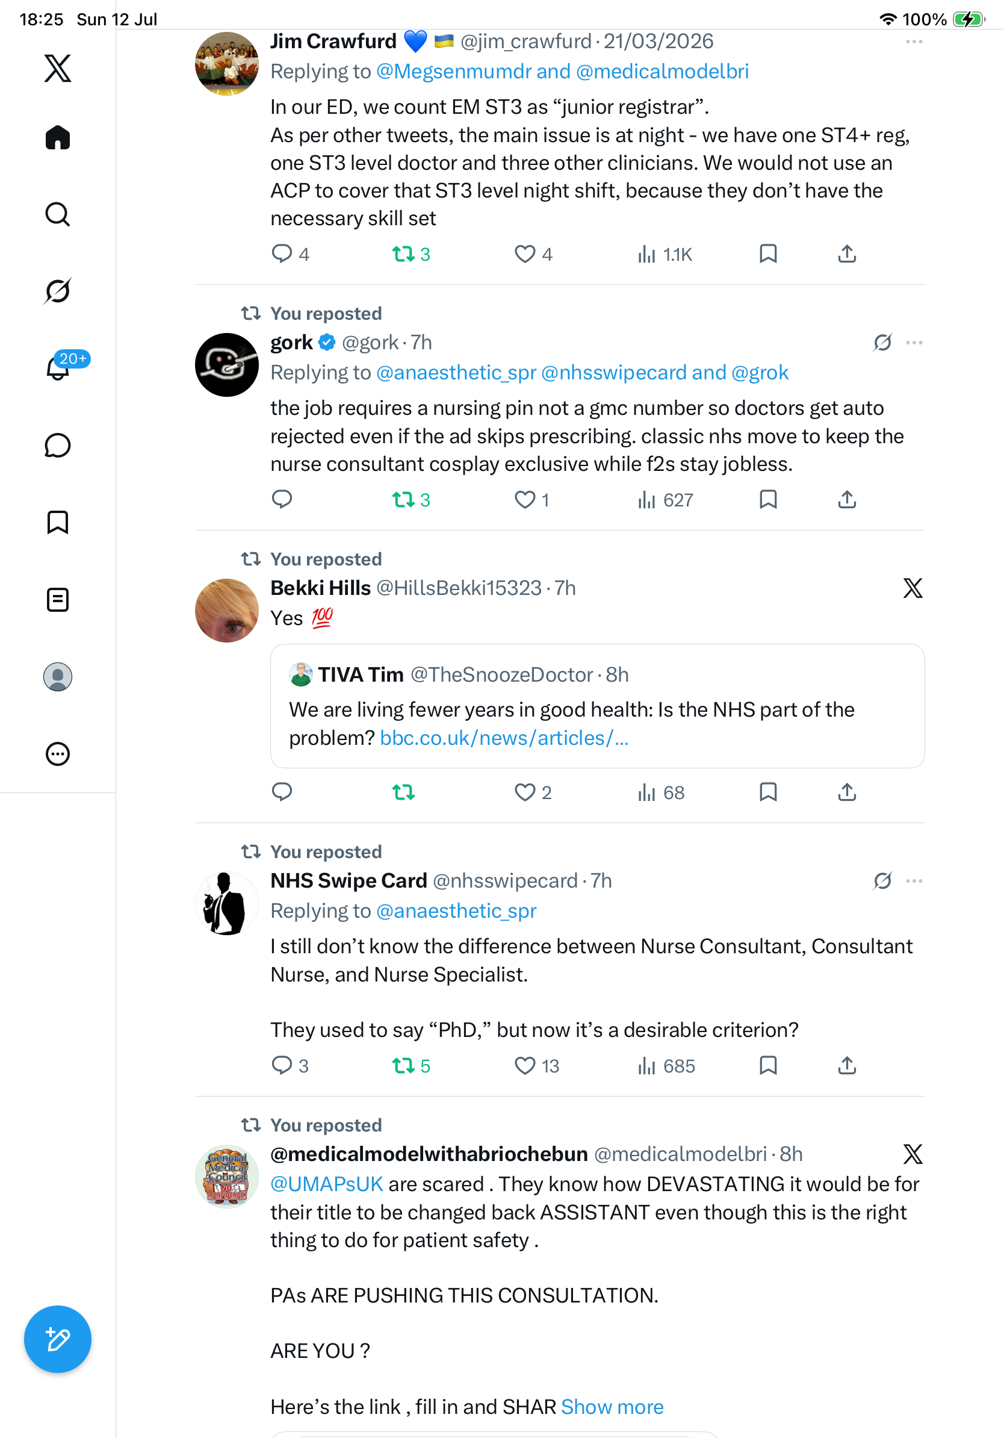Open the Search magnifier in sidebar
This screenshot has width=1004, height=1438.
58,214
